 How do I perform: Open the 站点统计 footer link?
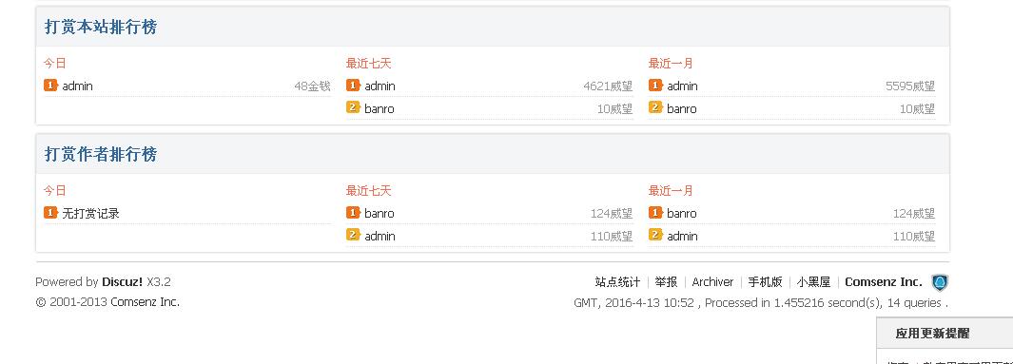click(617, 282)
